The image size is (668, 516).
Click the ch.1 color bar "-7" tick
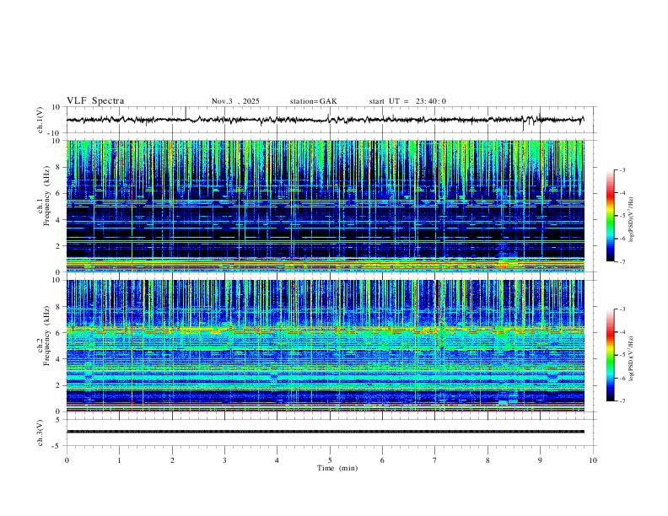pyautogui.click(x=622, y=261)
